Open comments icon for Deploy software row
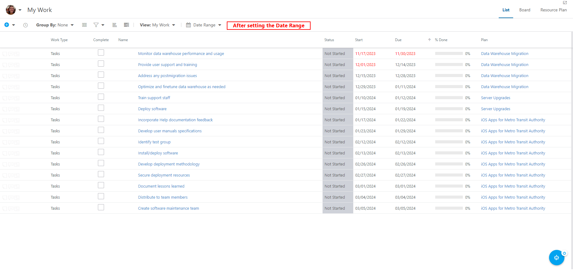 [11, 109]
